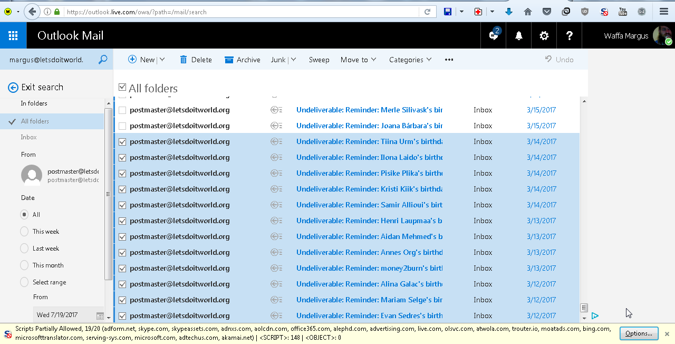This screenshot has width=675, height=344.
Task: Click the New message button
Action: 141,60
